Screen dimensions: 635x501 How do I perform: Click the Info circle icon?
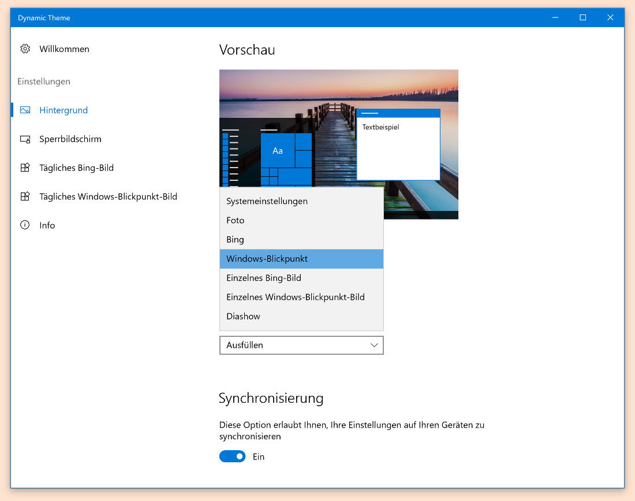[x=25, y=225]
